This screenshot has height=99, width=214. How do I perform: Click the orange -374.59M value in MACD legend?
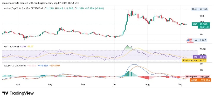(x=54, y=65)
